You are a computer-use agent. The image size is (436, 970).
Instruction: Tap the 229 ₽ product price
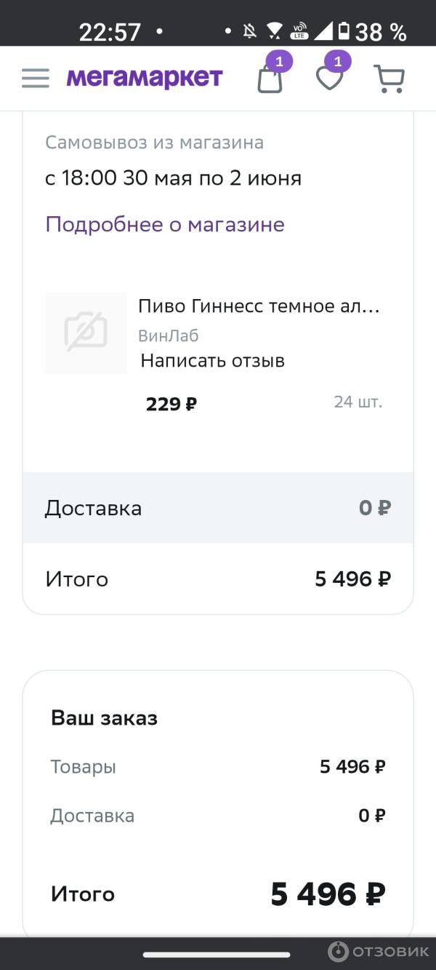pyautogui.click(x=171, y=404)
